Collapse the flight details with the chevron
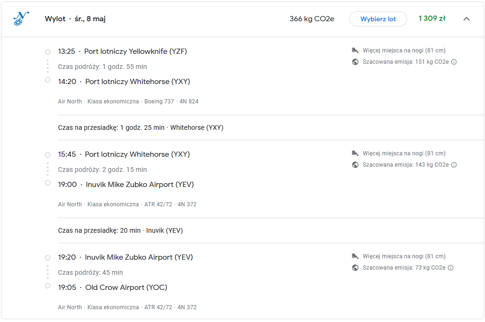The width and height of the screenshot is (485, 322). click(x=467, y=19)
